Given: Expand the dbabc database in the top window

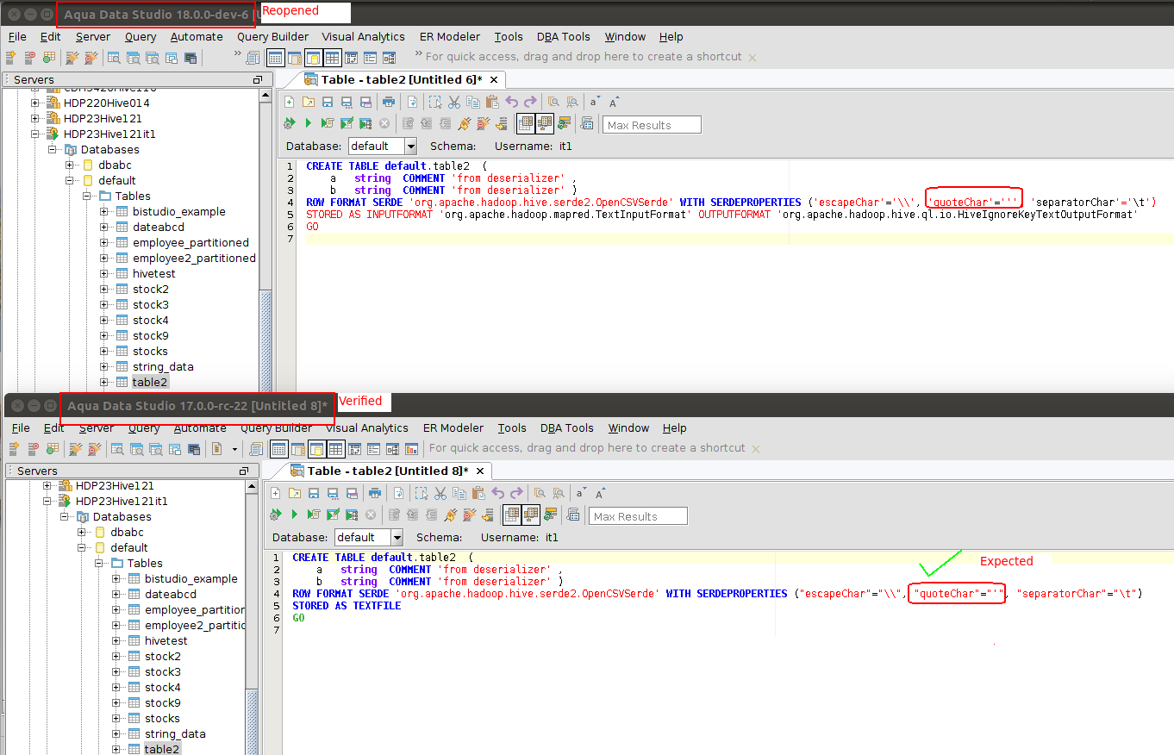Looking at the screenshot, I should (x=70, y=165).
